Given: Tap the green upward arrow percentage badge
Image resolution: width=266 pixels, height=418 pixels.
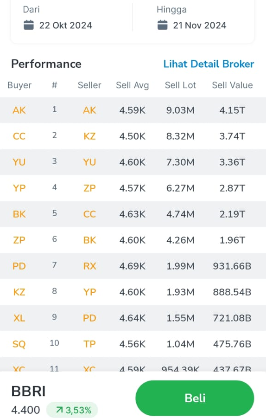Looking at the screenshot, I should click(72, 410).
